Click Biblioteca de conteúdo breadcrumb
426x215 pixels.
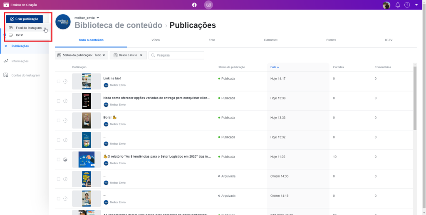pyautogui.click(x=119, y=25)
